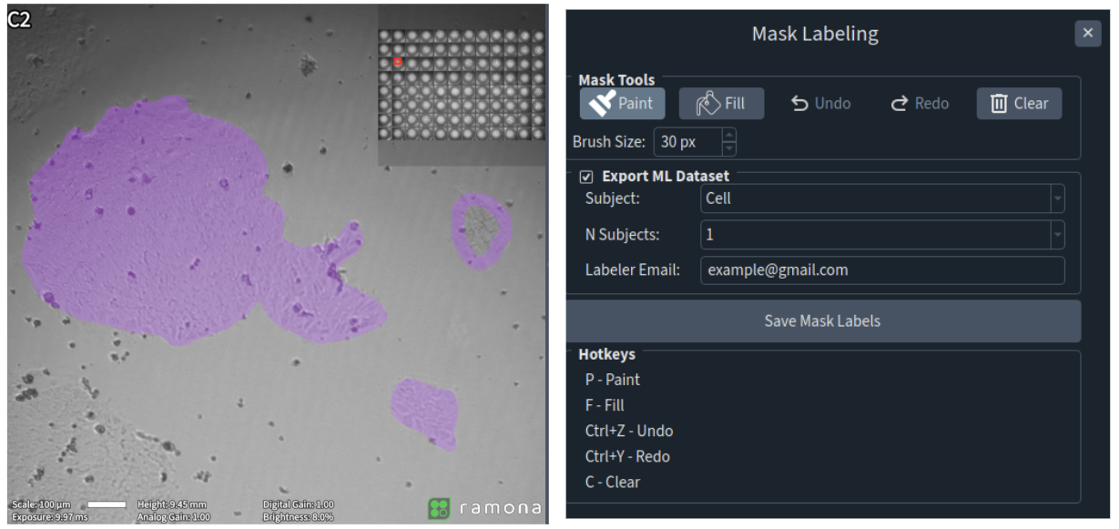Click Save Mask Labels button

click(x=823, y=321)
